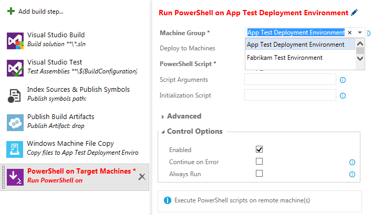Open the Add build step... link
Image resolution: width=373 pixels, height=215 pixels.
41,12
